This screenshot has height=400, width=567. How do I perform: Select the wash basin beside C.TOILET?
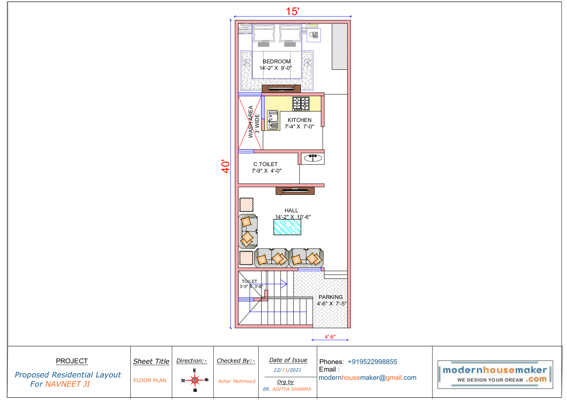point(313,158)
